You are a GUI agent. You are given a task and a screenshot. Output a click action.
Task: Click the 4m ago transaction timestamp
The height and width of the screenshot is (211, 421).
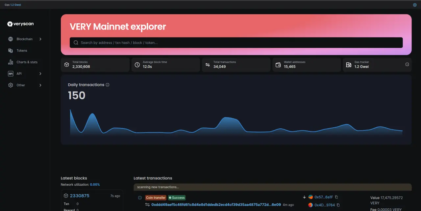pyautogui.click(x=288, y=205)
